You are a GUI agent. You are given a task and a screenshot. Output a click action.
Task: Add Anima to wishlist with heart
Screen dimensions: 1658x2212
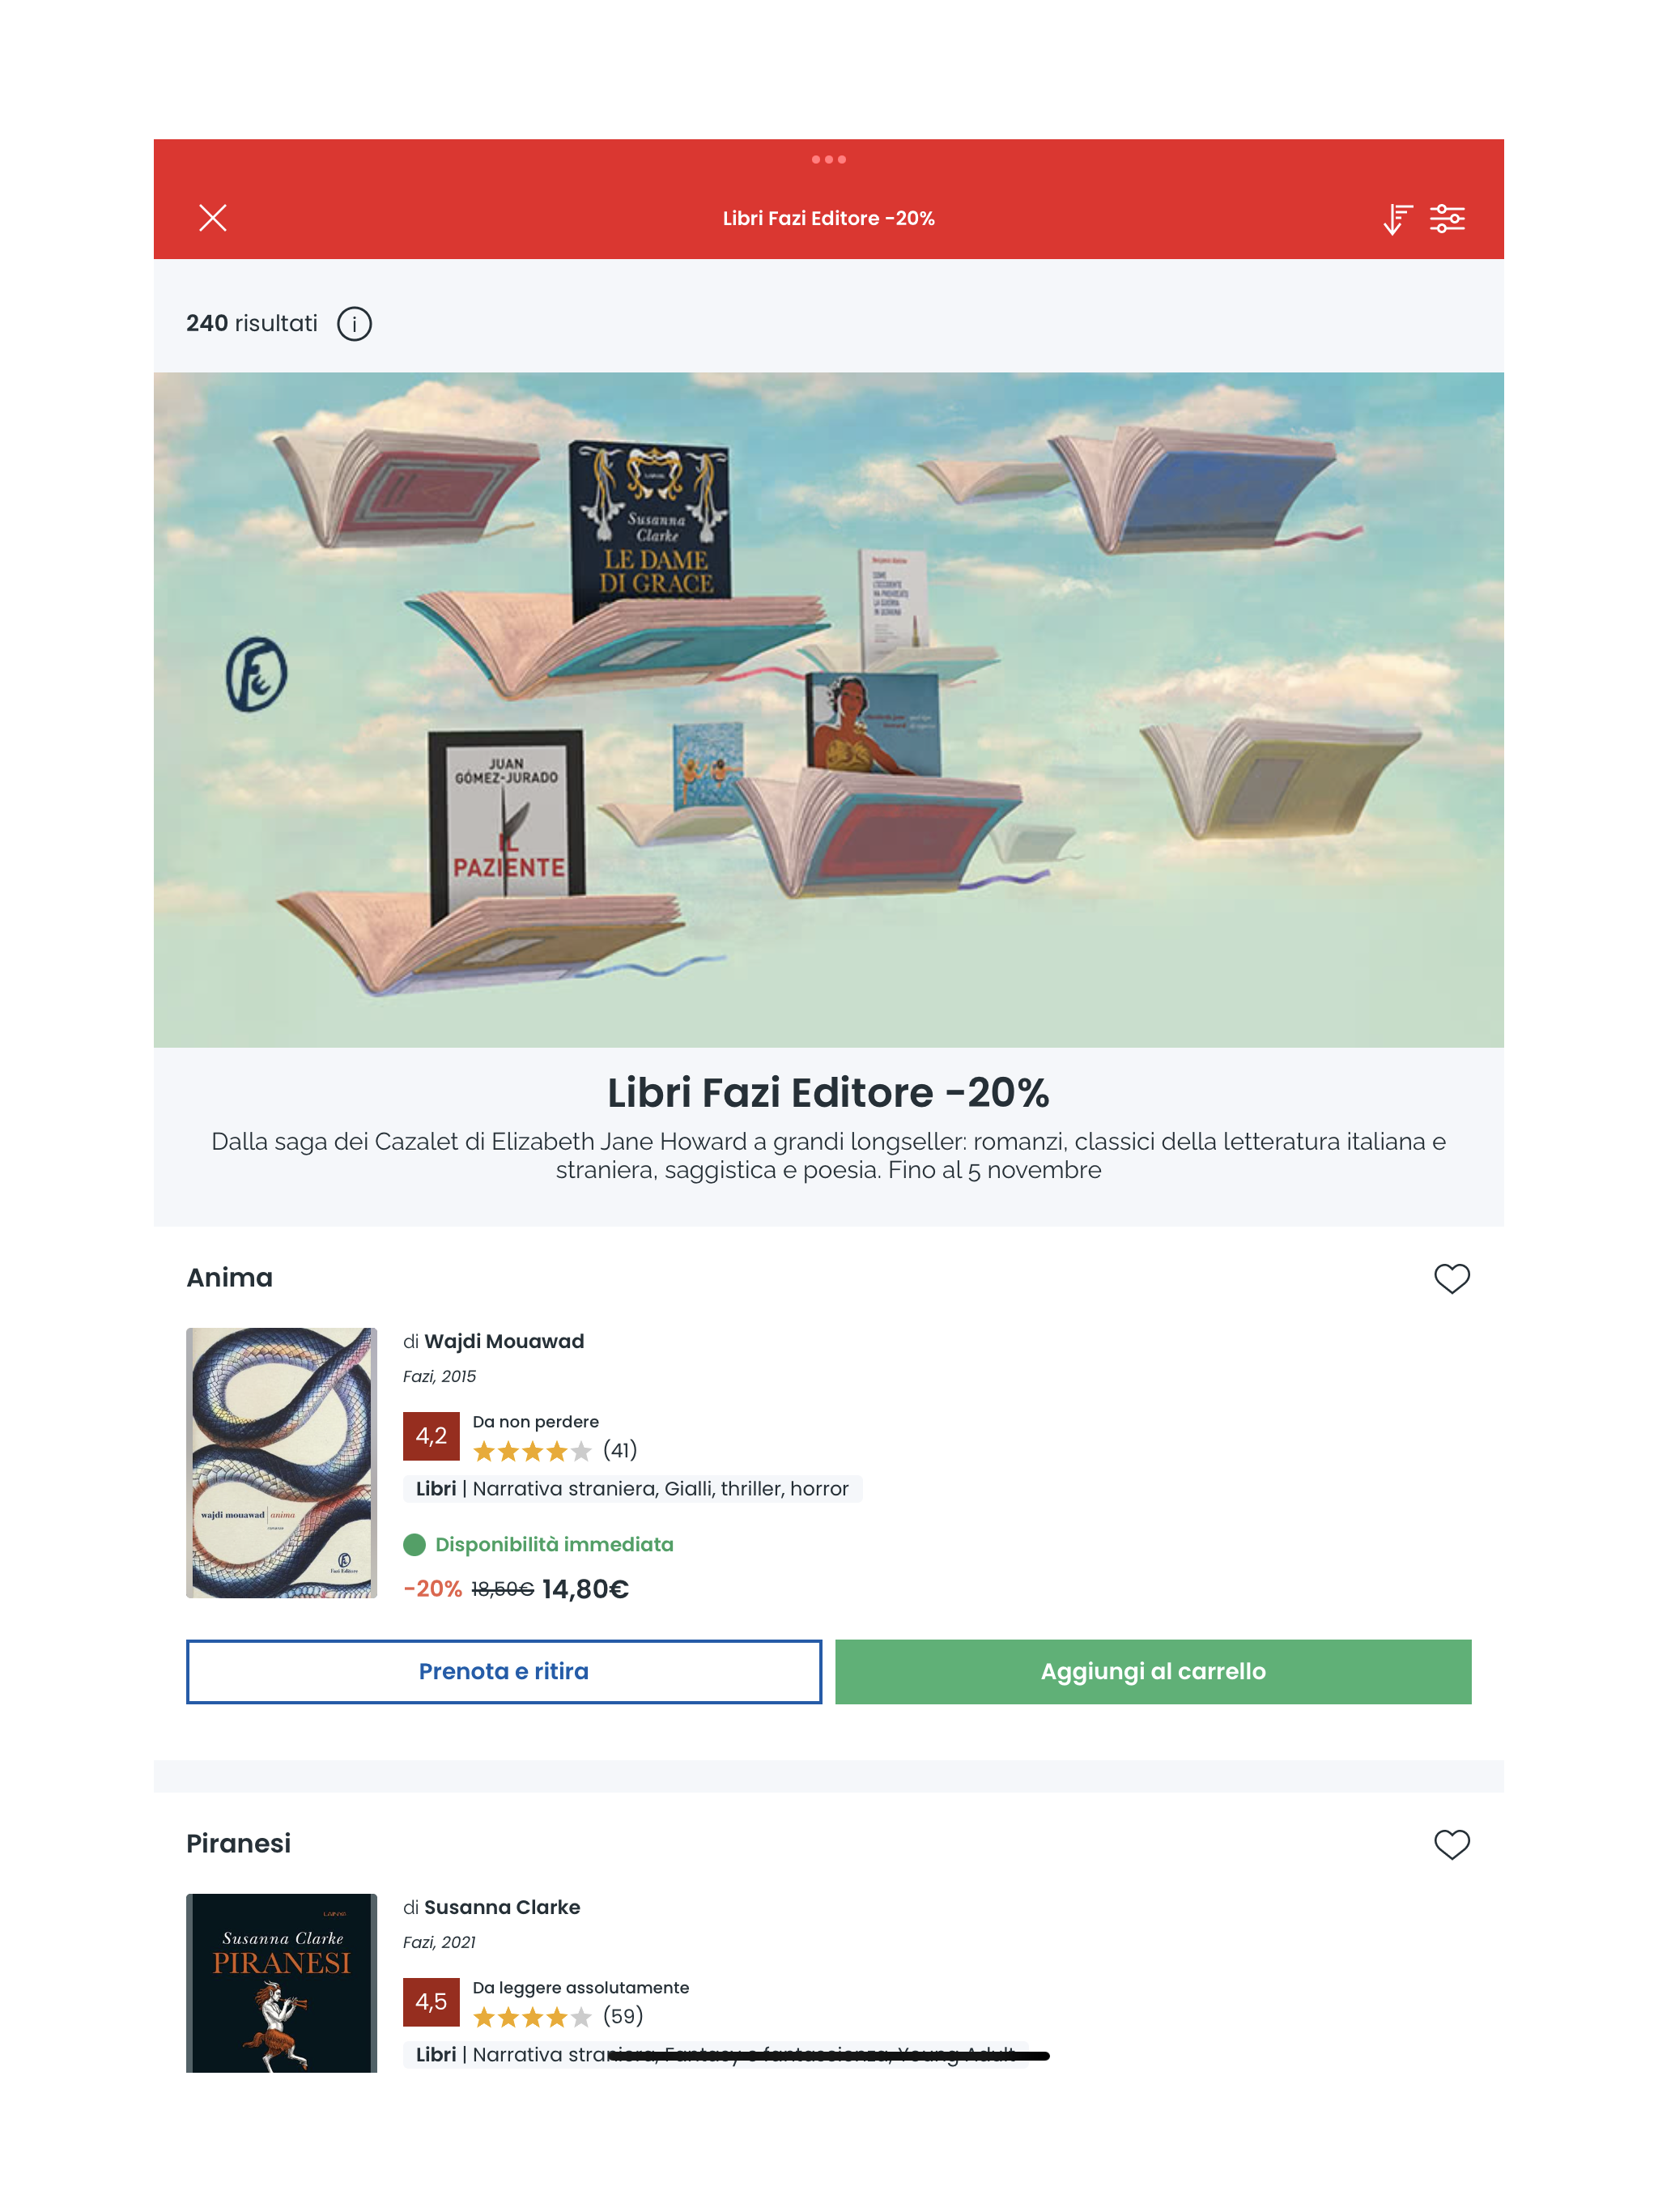click(x=1451, y=1278)
